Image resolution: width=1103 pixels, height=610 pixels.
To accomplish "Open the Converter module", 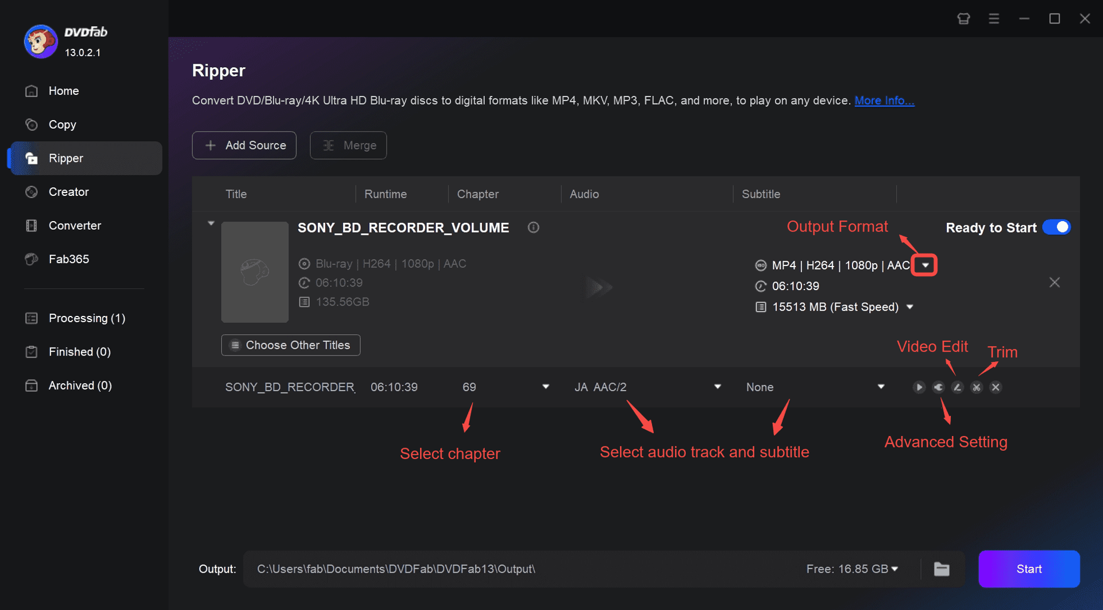I will coord(75,226).
